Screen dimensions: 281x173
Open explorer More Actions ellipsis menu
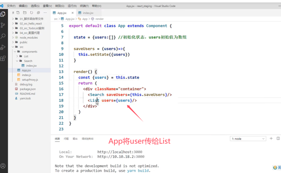[45, 13]
